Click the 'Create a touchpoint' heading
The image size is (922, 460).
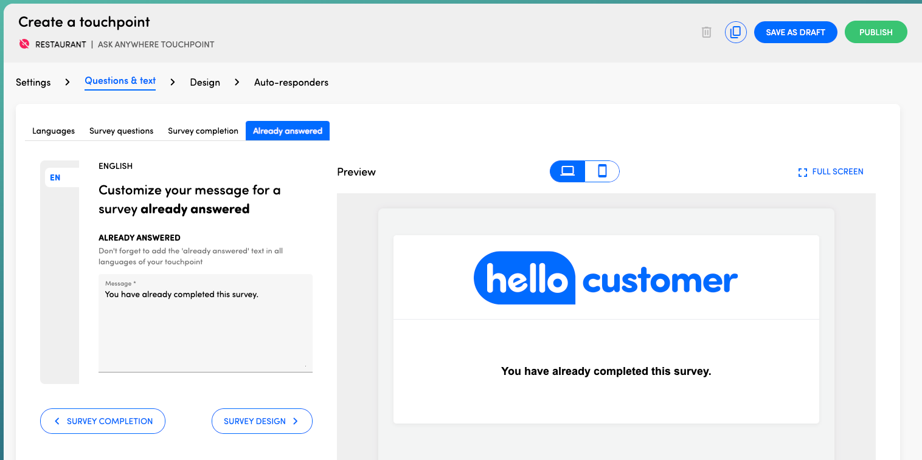click(84, 22)
